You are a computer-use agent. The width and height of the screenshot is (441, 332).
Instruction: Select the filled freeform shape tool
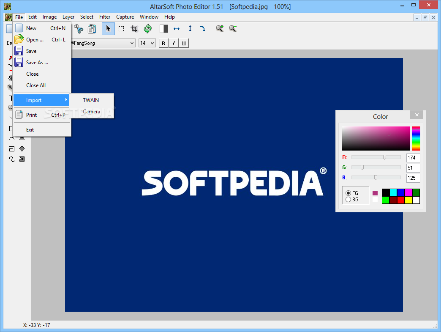tap(22, 159)
